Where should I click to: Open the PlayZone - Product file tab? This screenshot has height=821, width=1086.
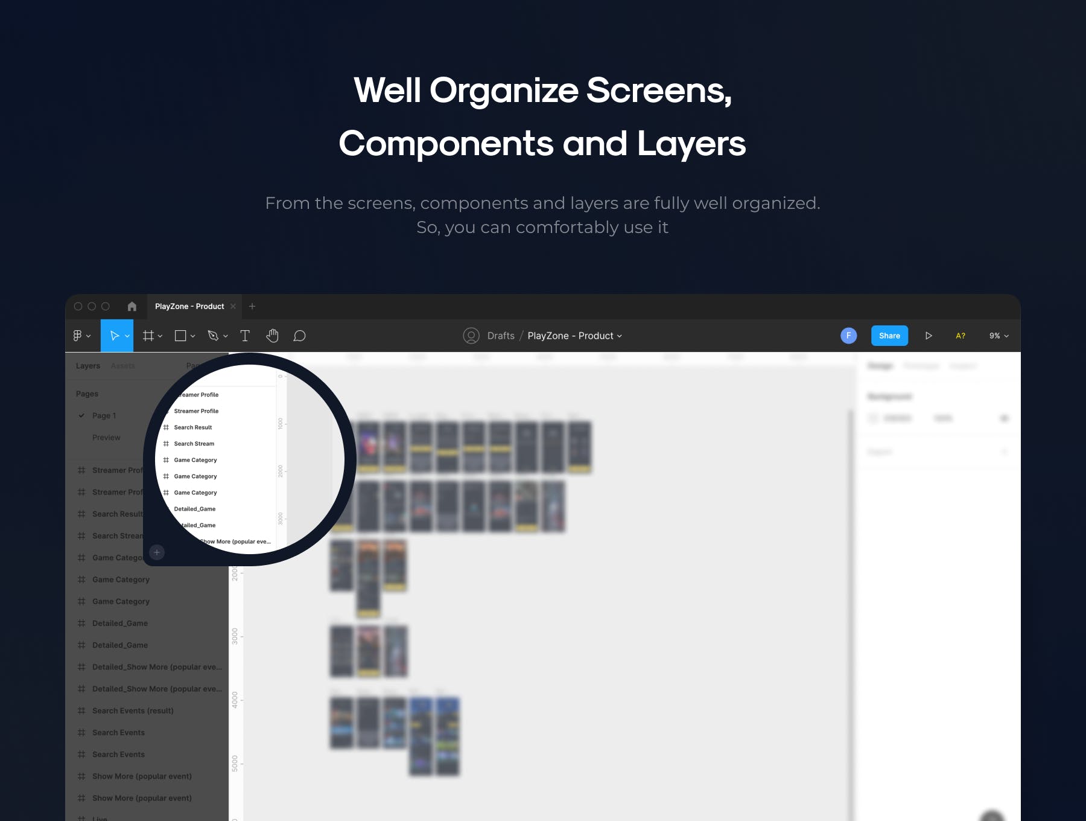[189, 307]
